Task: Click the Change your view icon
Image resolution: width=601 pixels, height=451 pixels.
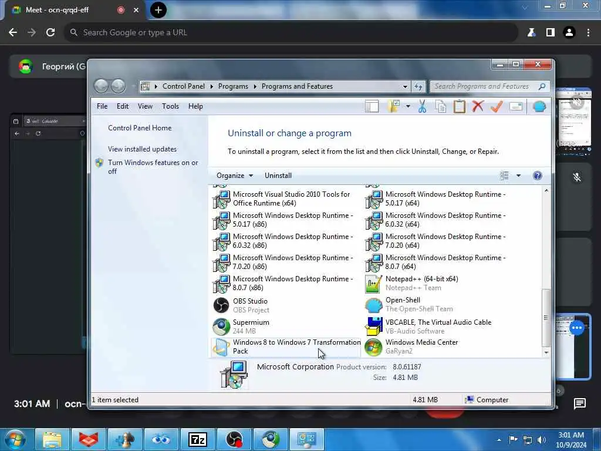Action: (504, 176)
